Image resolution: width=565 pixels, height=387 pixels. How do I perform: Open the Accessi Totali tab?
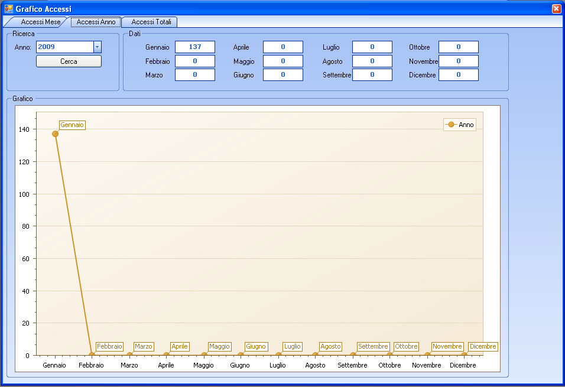point(151,22)
